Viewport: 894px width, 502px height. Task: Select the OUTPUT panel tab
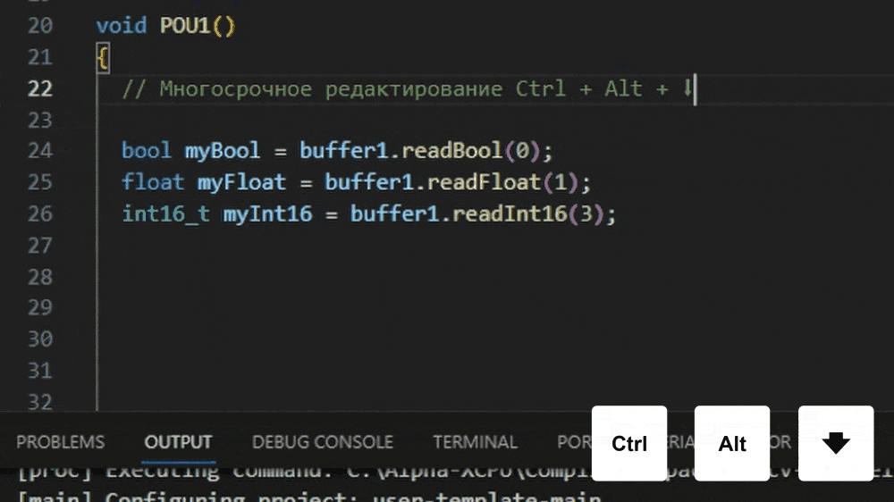[x=178, y=442]
